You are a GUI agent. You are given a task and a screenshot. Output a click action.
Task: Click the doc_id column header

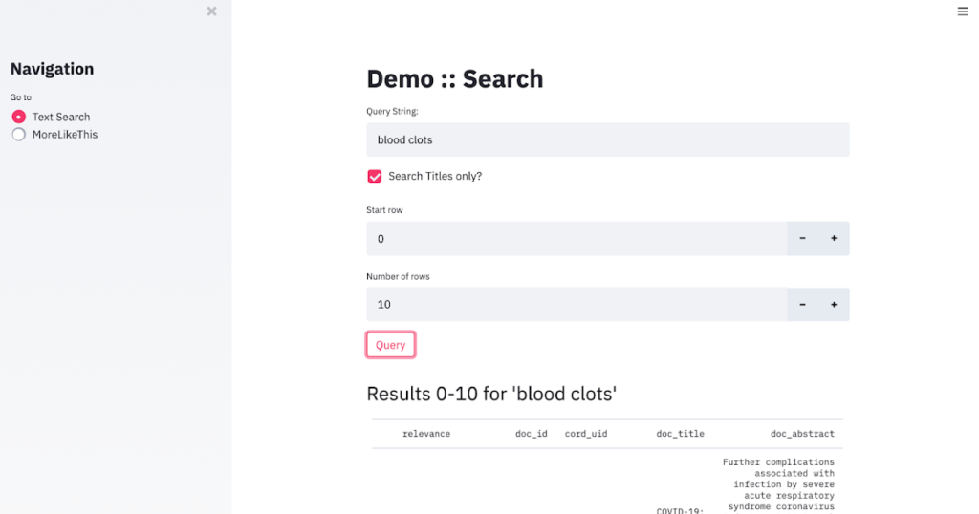tap(531, 434)
